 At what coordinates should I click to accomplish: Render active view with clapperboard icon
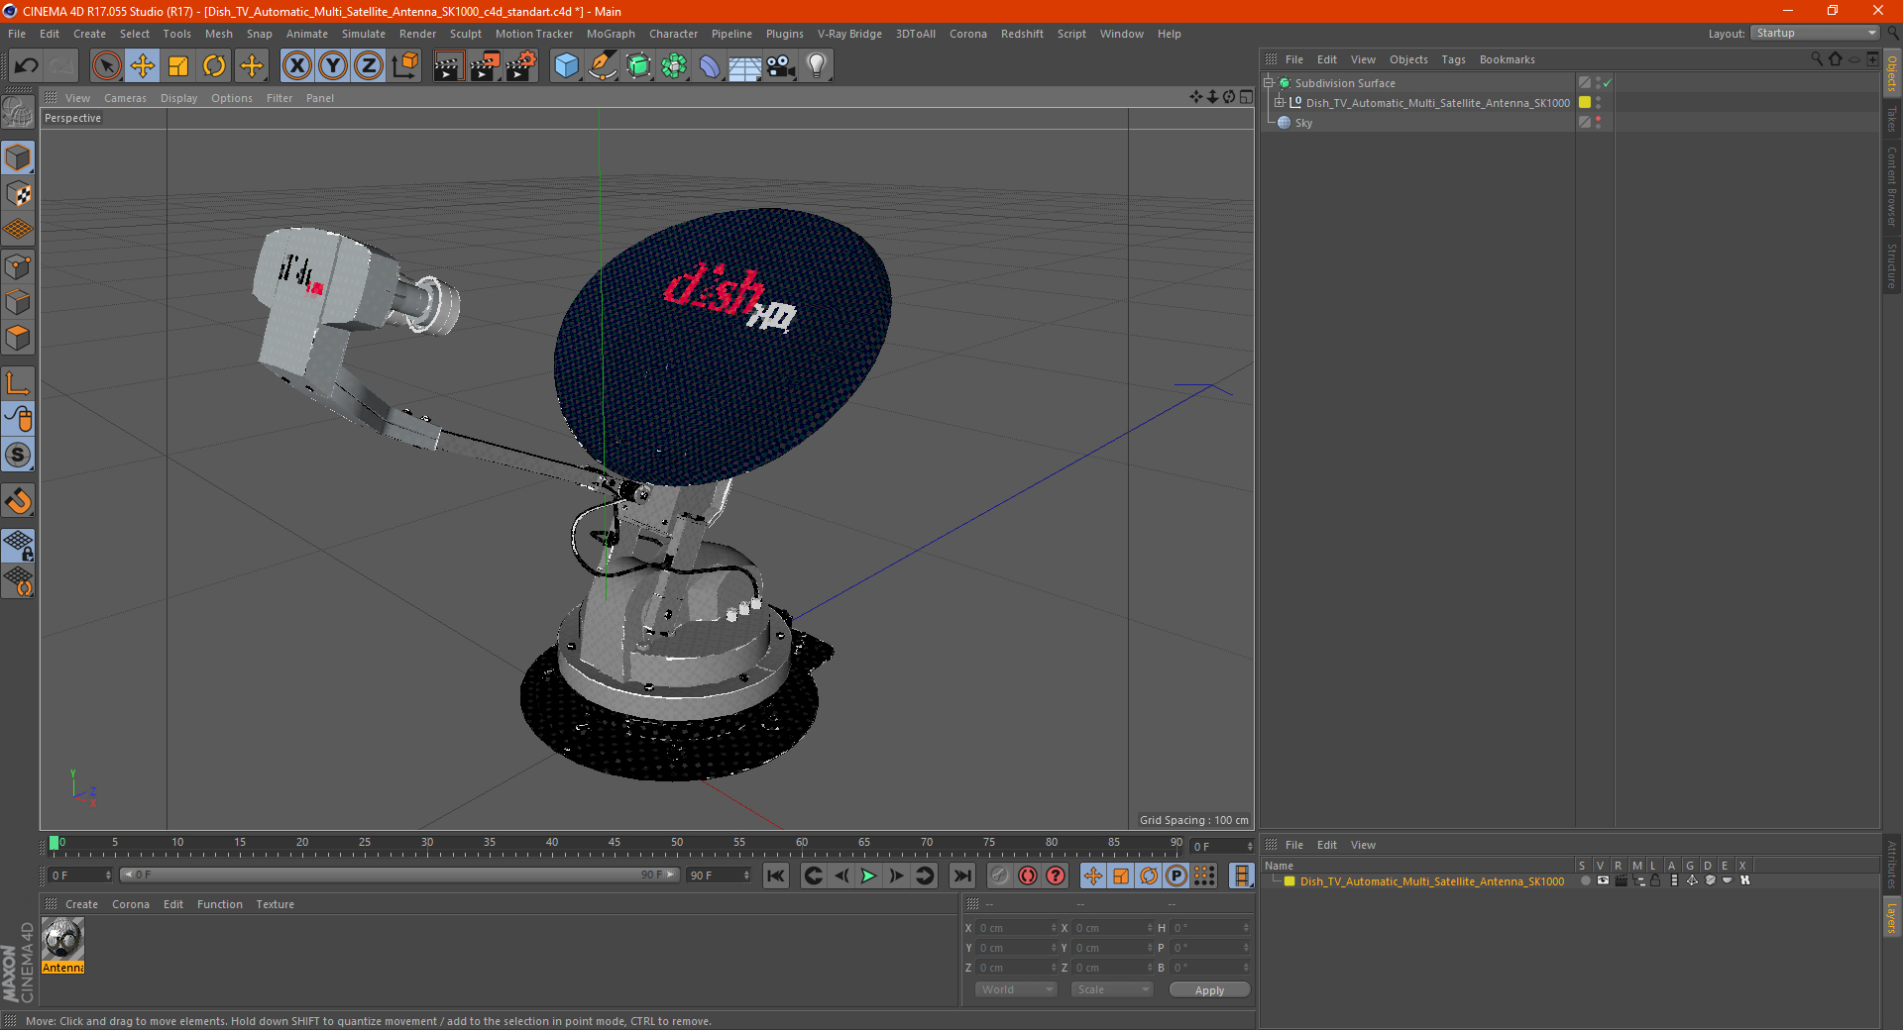[448, 66]
